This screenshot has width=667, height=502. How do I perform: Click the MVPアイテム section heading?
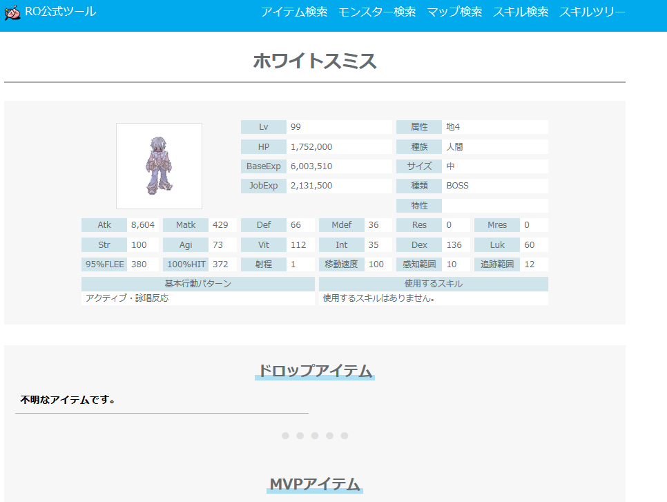[x=315, y=484]
